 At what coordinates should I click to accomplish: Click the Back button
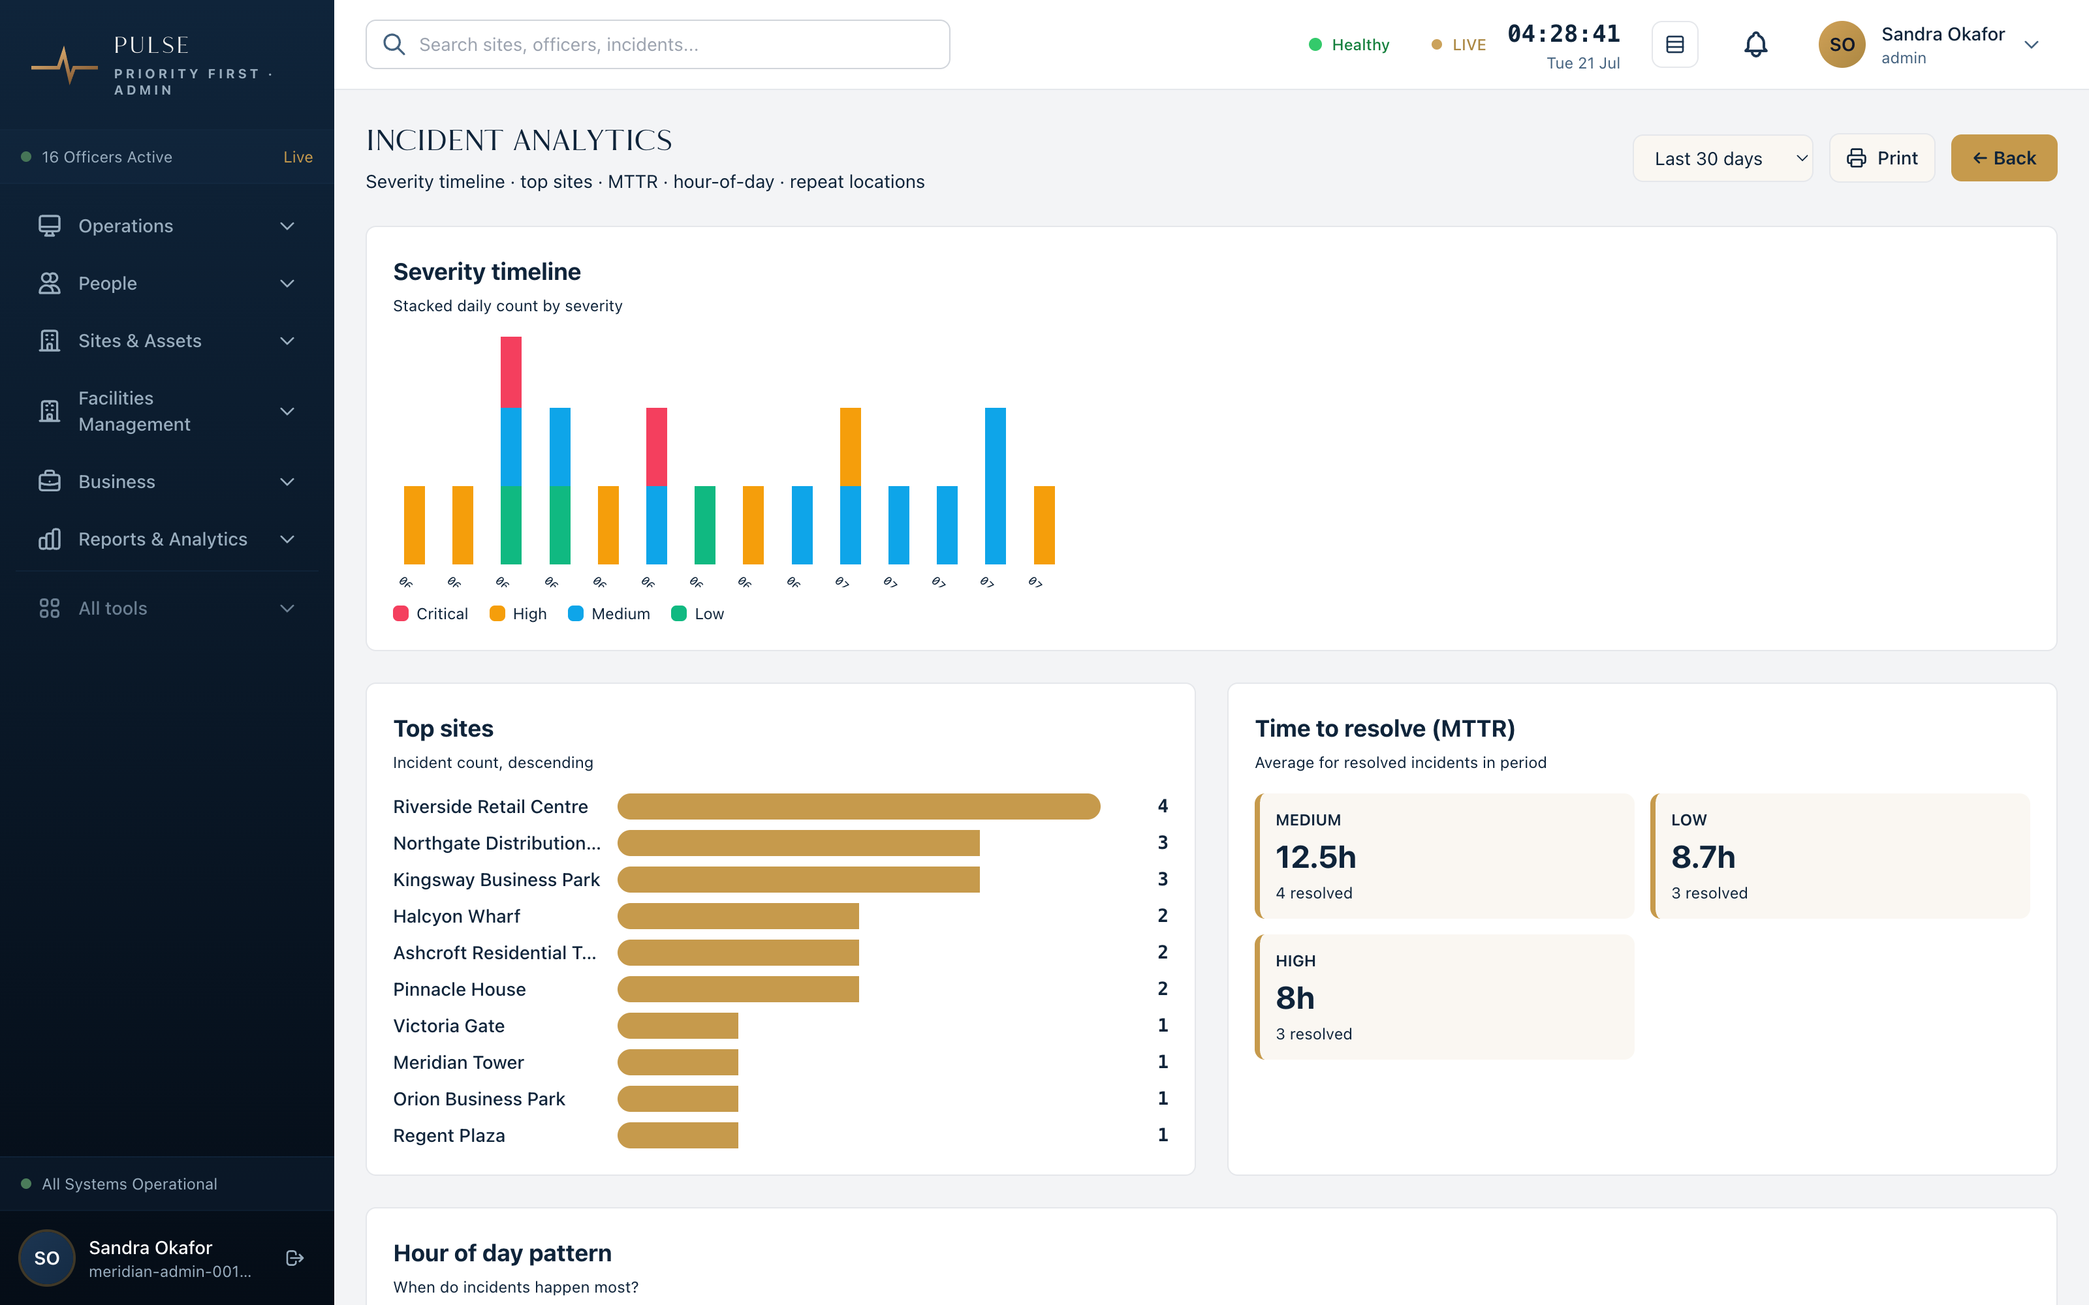click(2003, 158)
